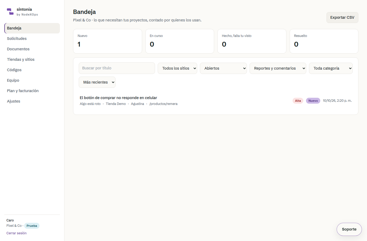Viewport: 367px width, 241px height.
Task: Expand the Todos los sitios dropdown
Action: pyautogui.click(x=177, y=68)
